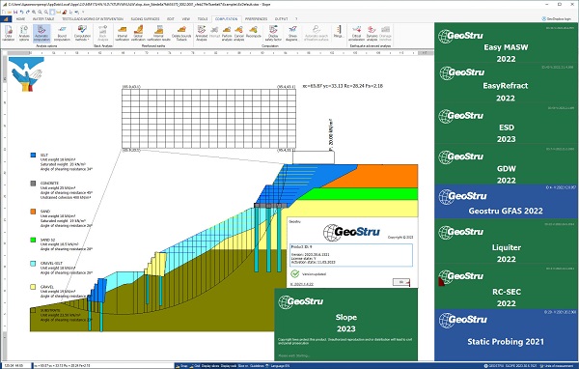Screen dimensions: 579x369
Task: Open the HOME ribbon tab
Action: pyautogui.click(x=20, y=19)
